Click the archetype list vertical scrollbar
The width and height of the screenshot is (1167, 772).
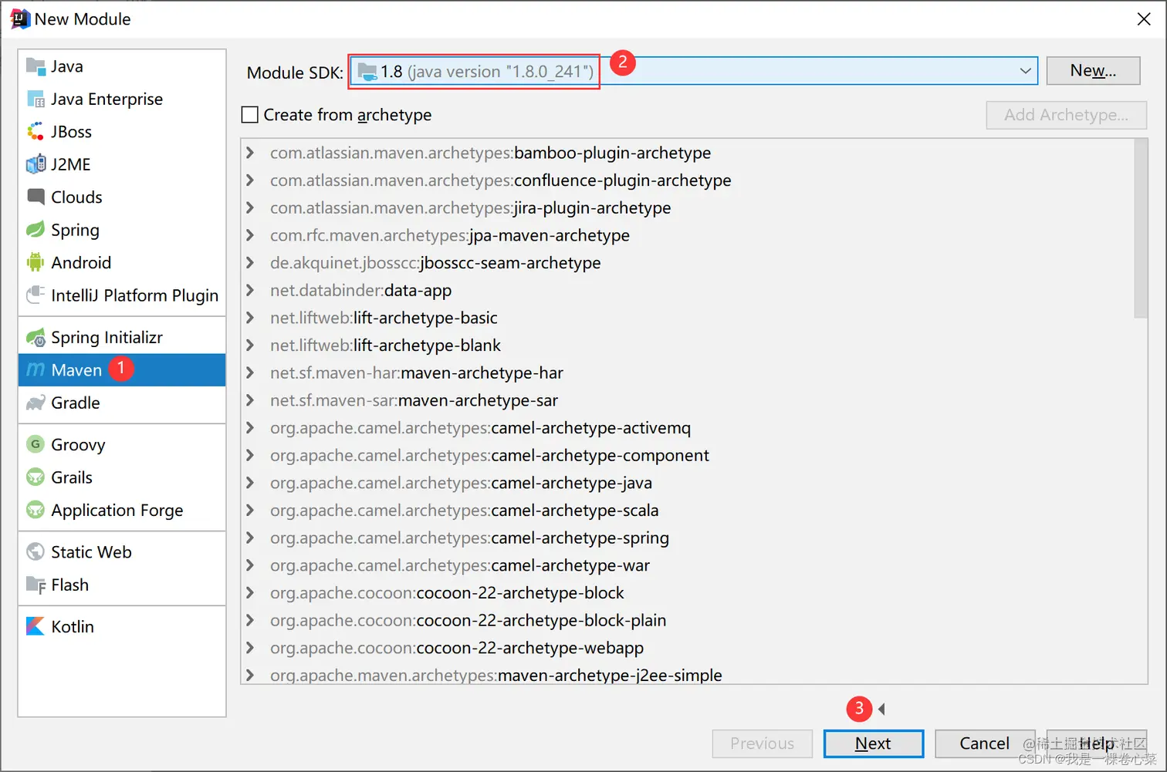1141,228
